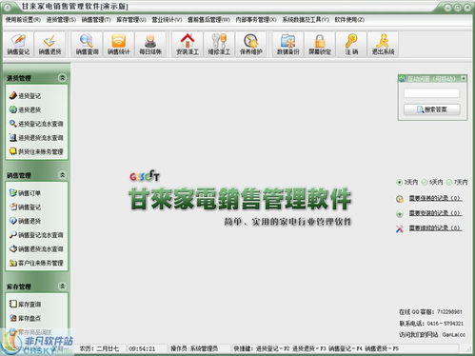Open 维修派工 tools icon

[x=219, y=44]
